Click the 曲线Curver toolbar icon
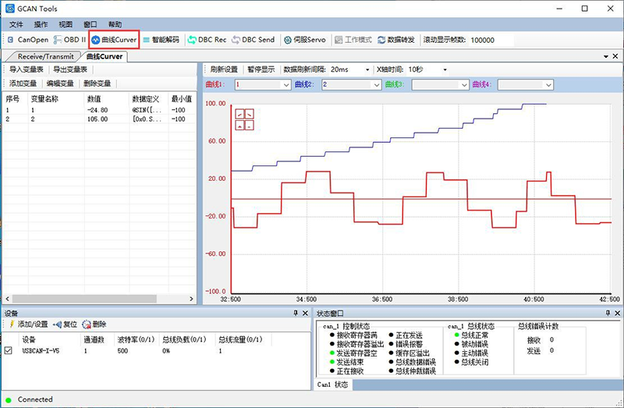 coord(114,39)
